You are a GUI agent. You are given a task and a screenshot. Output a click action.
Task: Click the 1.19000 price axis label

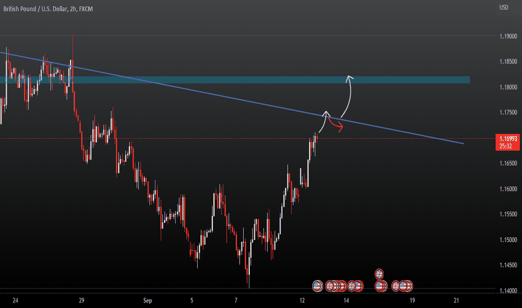[509, 36]
